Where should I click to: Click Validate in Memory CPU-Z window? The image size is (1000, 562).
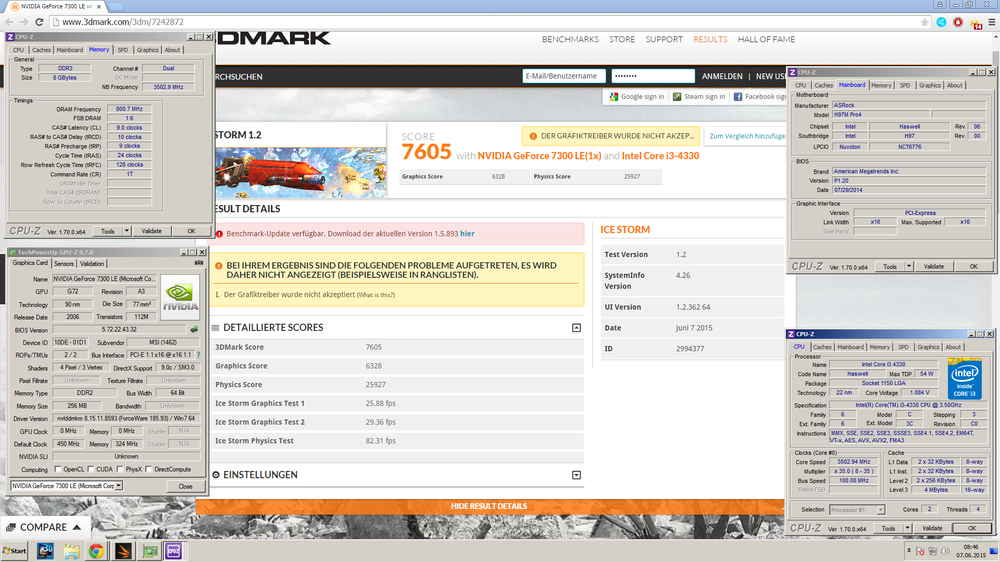pyautogui.click(x=152, y=231)
